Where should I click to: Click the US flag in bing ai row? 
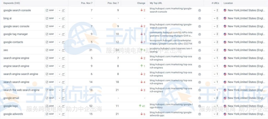click(x=225, y=18)
